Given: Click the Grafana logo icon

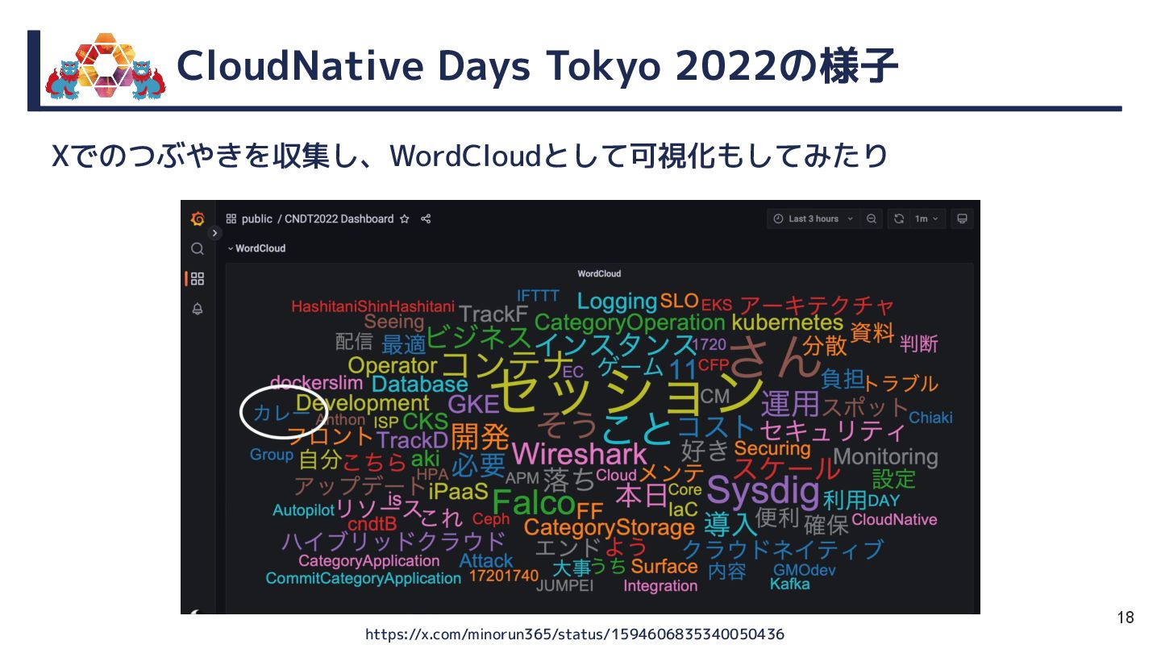Looking at the screenshot, I should coord(198,218).
